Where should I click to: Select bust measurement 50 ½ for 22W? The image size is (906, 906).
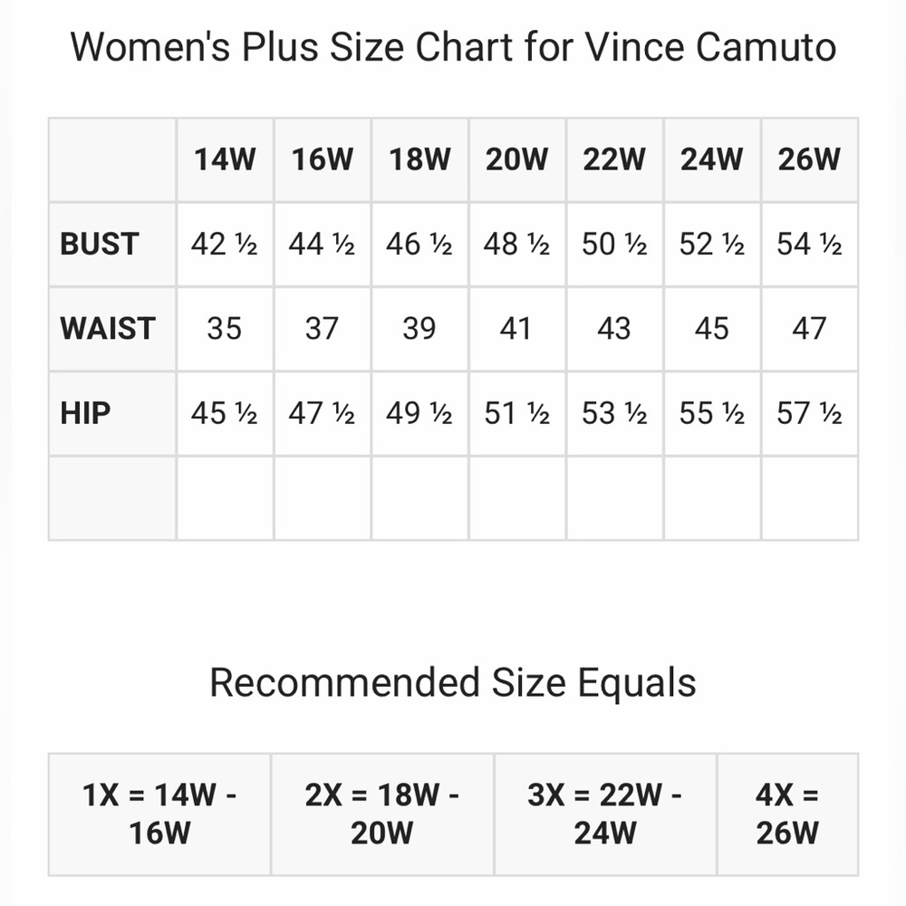click(614, 245)
